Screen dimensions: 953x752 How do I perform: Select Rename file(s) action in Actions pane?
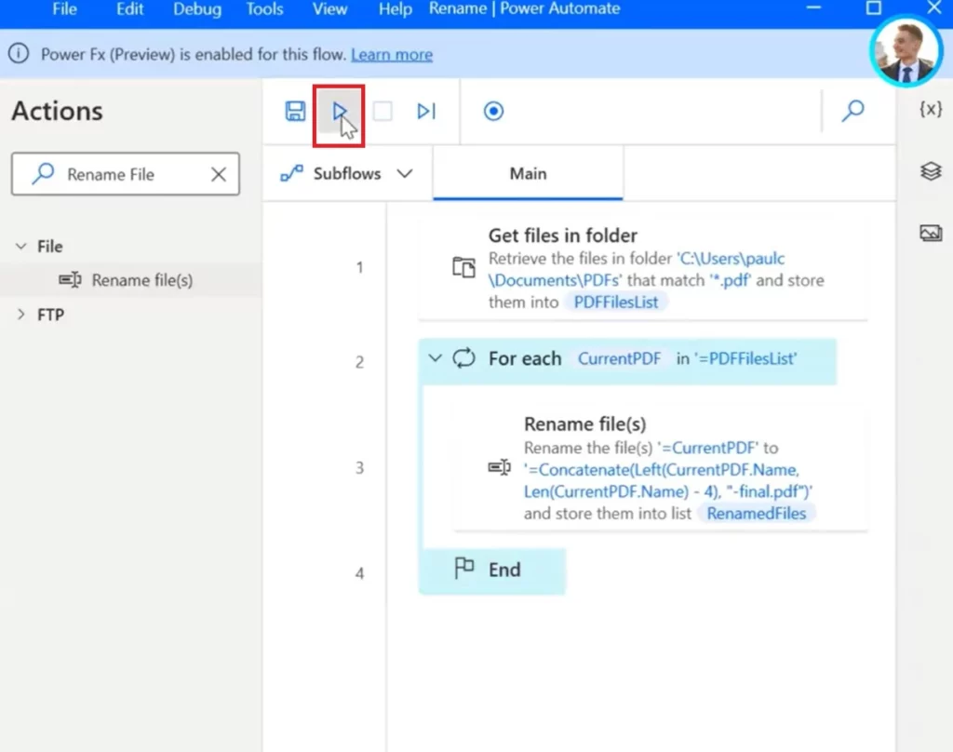[130, 279]
